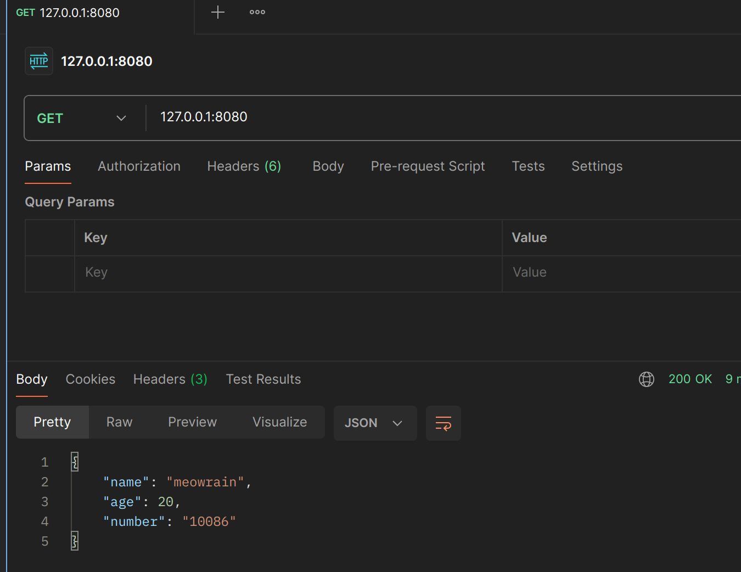Open the response Cookies tab

pyautogui.click(x=91, y=379)
